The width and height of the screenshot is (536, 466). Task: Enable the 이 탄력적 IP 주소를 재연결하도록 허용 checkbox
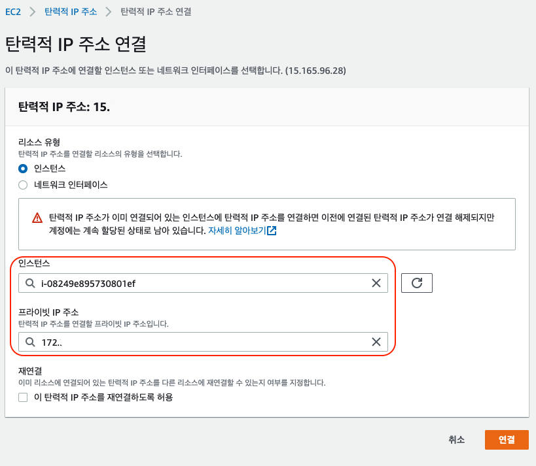(x=23, y=397)
